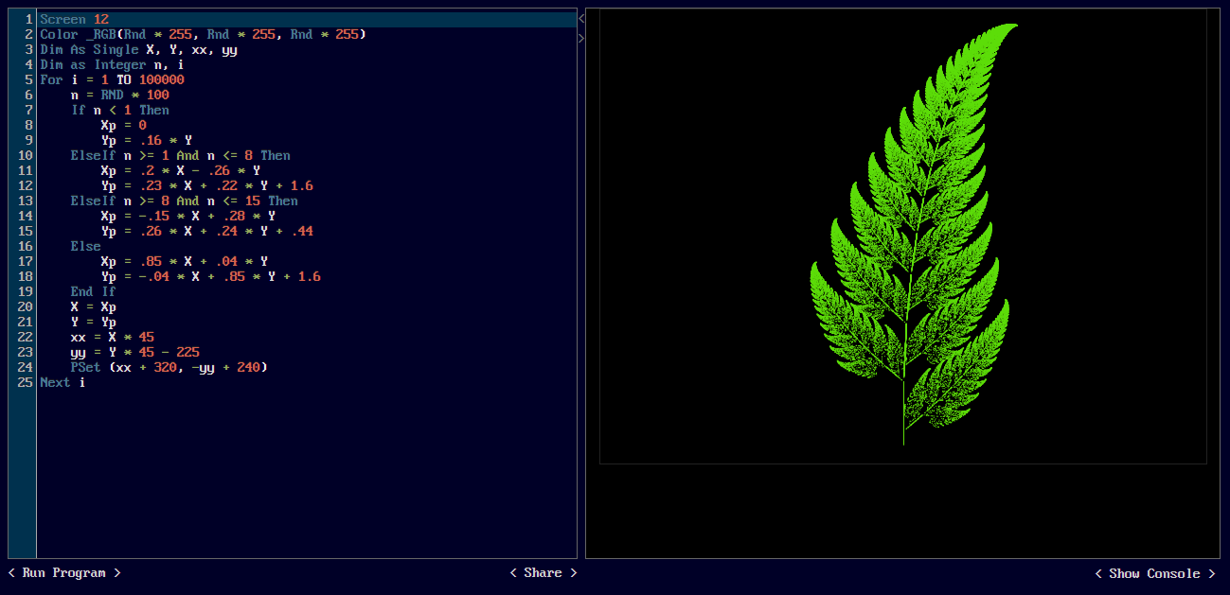Click 'Yp = .26 * X + .24 * Y + .44'
The height and width of the screenshot is (595, 1230).
coord(206,231)
